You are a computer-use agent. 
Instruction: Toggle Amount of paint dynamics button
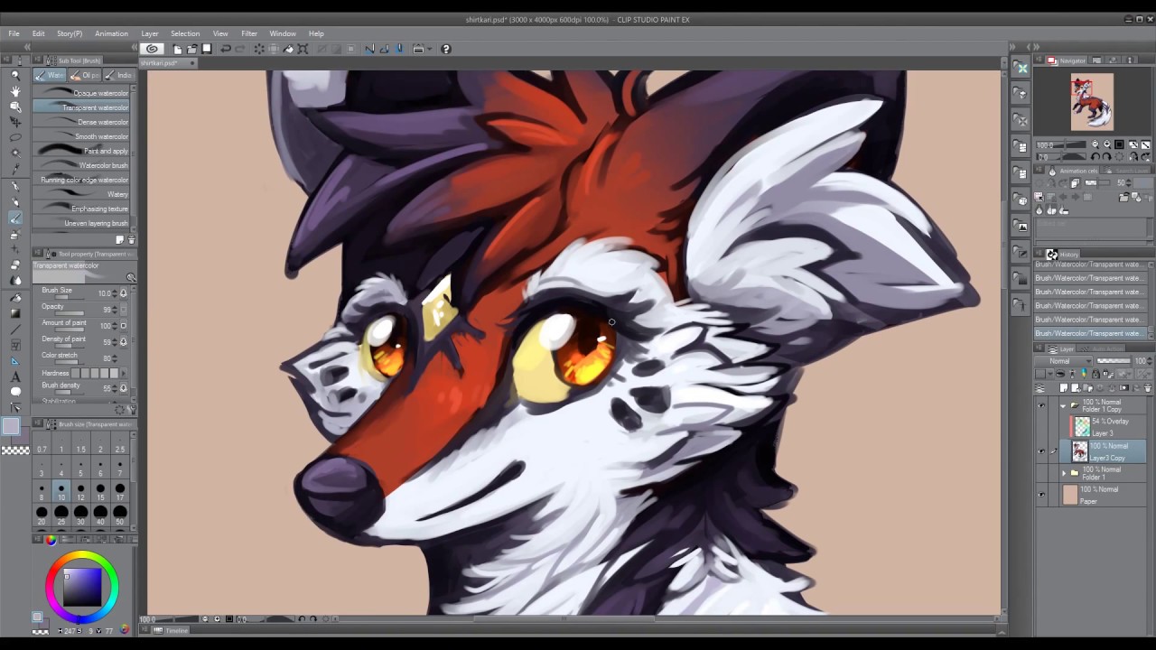124,325
